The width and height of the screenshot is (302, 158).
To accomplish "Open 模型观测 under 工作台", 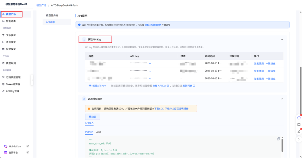I will click(11, 63).
